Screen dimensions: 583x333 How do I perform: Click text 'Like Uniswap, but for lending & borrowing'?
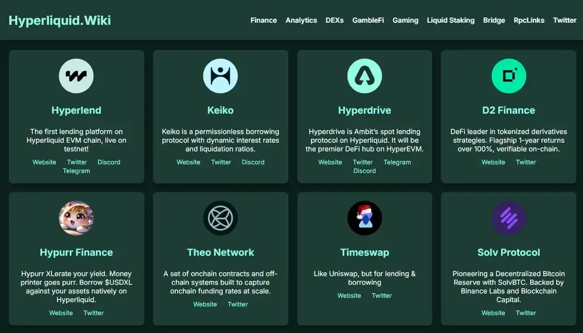(x=364, y=278)
